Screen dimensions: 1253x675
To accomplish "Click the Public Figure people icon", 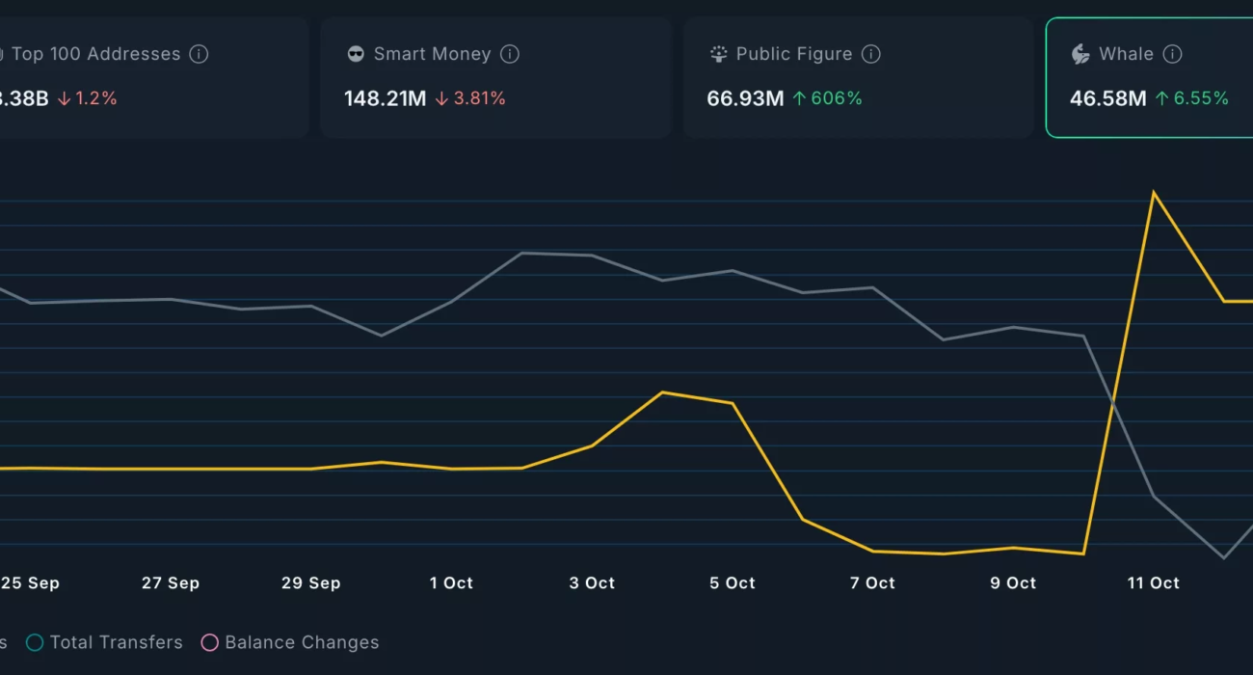I will point(718,54).
